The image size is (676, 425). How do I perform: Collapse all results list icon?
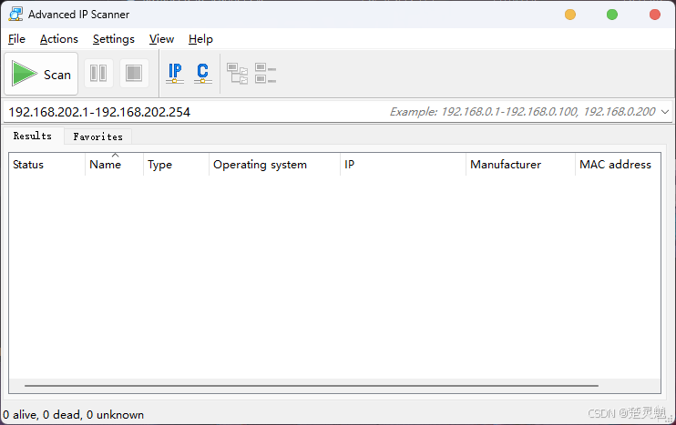[x=265, y=73]
